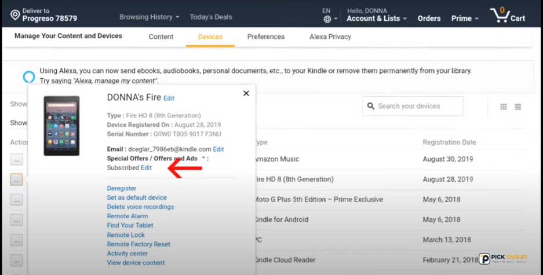Select the Moto G Plus 5th Edition row text

[x=319, y=200]
